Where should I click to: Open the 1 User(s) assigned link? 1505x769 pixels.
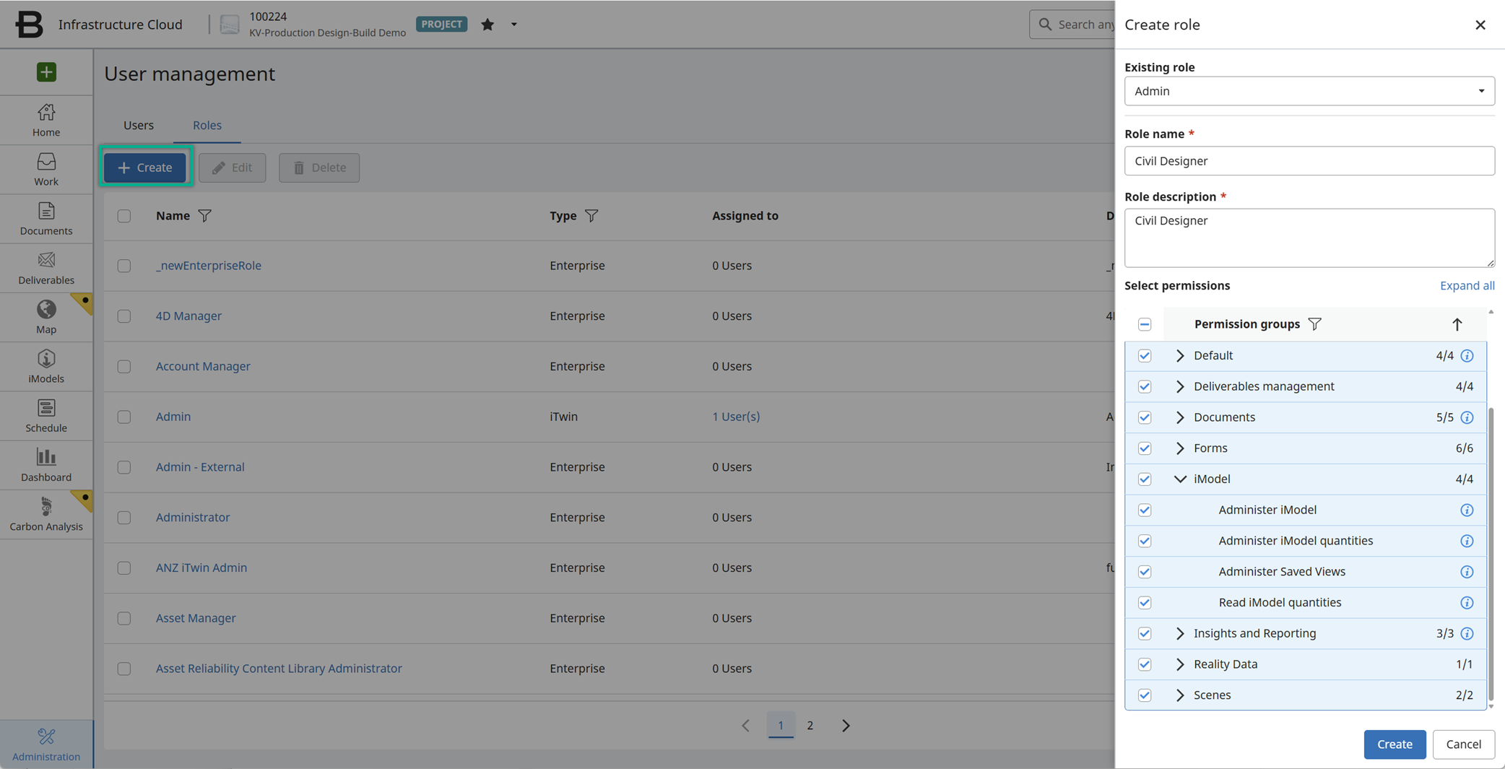click(x=736, y=417)
